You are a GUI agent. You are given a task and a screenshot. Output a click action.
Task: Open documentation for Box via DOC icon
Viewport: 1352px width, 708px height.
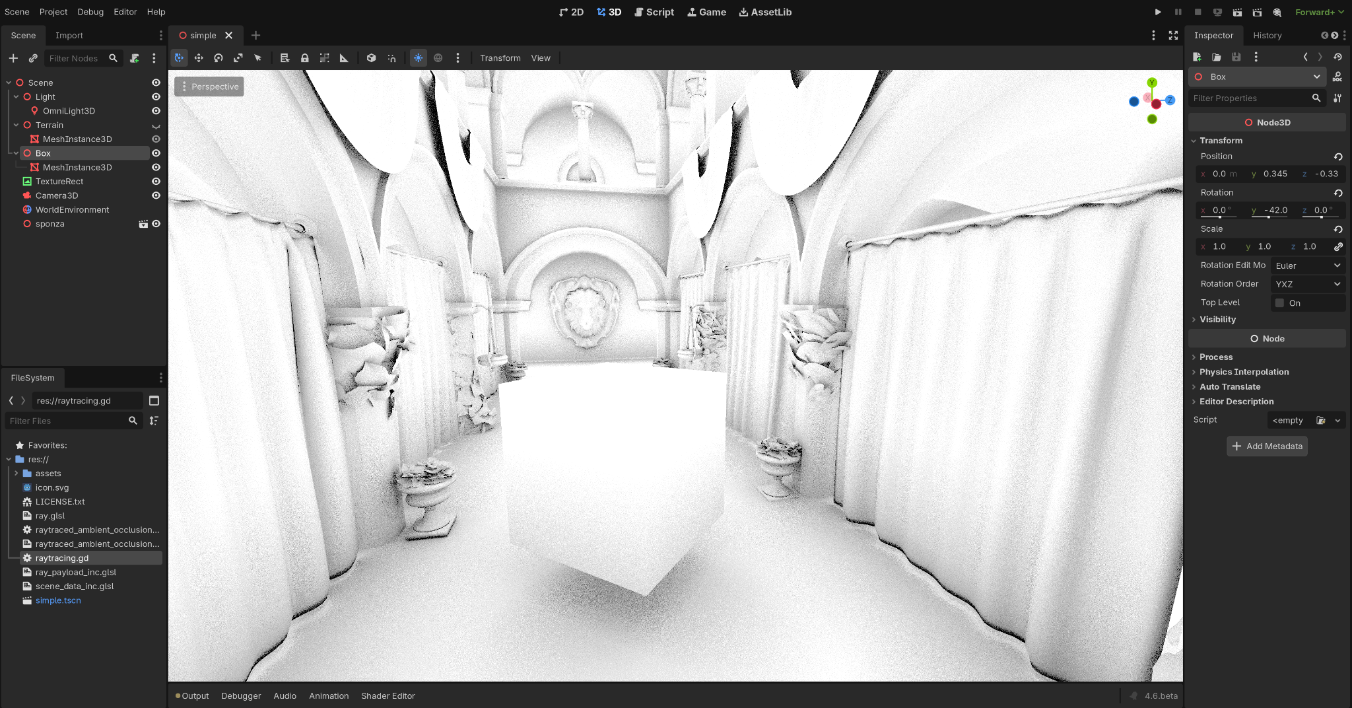click(1337, 77)
